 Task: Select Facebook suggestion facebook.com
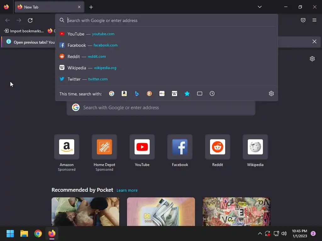point(167,45)
